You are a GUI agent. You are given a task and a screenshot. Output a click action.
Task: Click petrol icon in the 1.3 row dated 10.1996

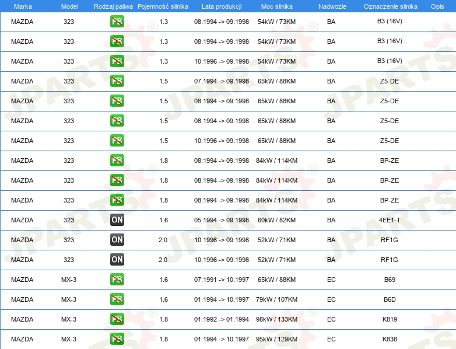pos(117,61)
